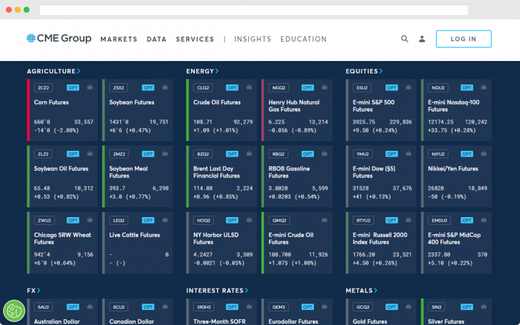
Task: Click briefcase icon on E-mini Nasdaq-100 card
Action: (x=484, y=88)
